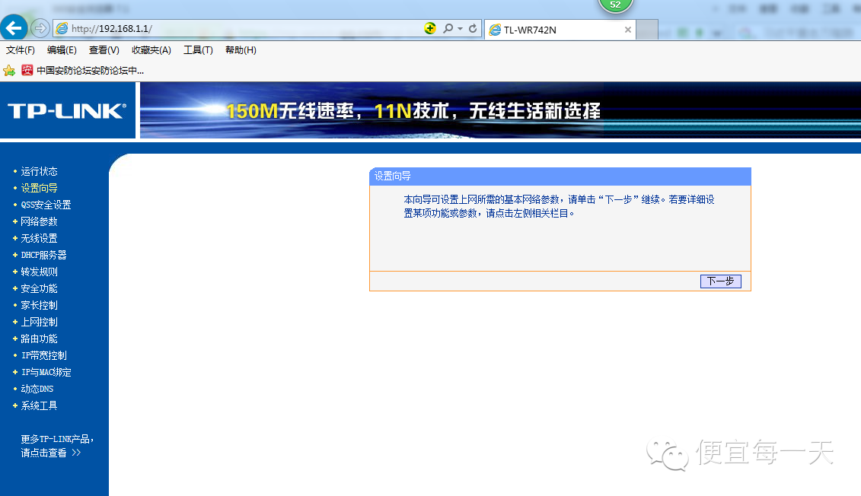Image resolution: width=861 pixels, height=496 pixels.
Task: Open the 编辑(E) menu
Action: 62,50
